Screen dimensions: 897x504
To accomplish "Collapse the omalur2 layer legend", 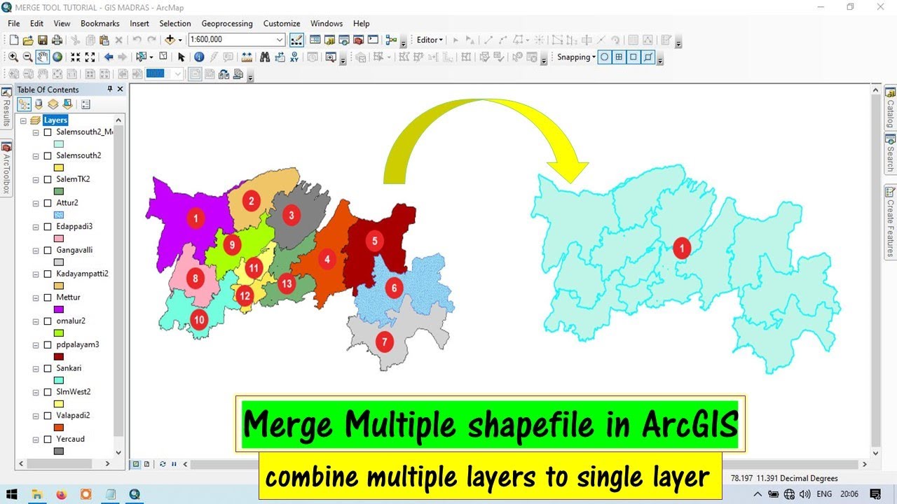I will [x=36, y=321].
